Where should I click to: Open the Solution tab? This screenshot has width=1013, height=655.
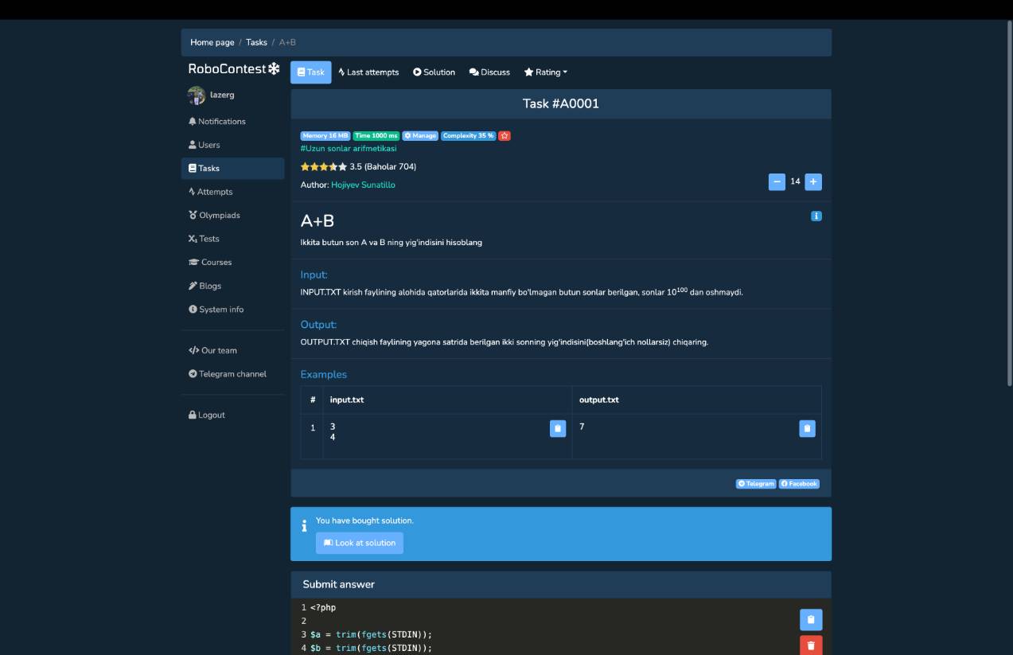[434, 72]
